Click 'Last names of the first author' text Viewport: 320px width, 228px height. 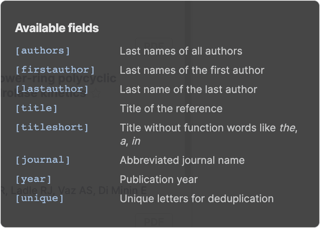192,70
